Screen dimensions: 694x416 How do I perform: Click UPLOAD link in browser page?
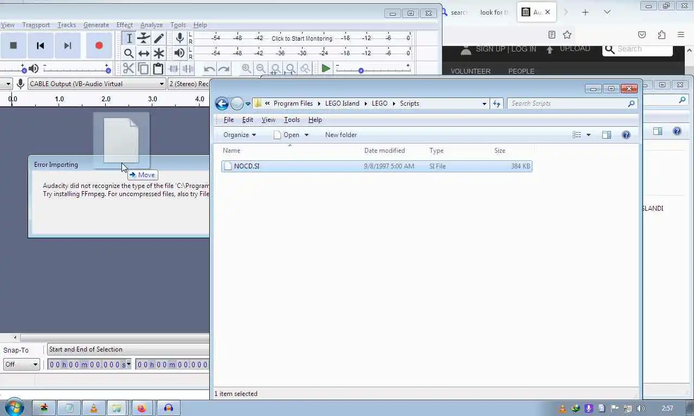tap(575, 49)
